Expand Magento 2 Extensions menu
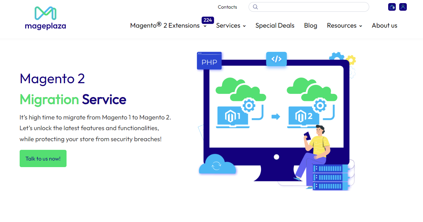423x222 pixels. 168,26
